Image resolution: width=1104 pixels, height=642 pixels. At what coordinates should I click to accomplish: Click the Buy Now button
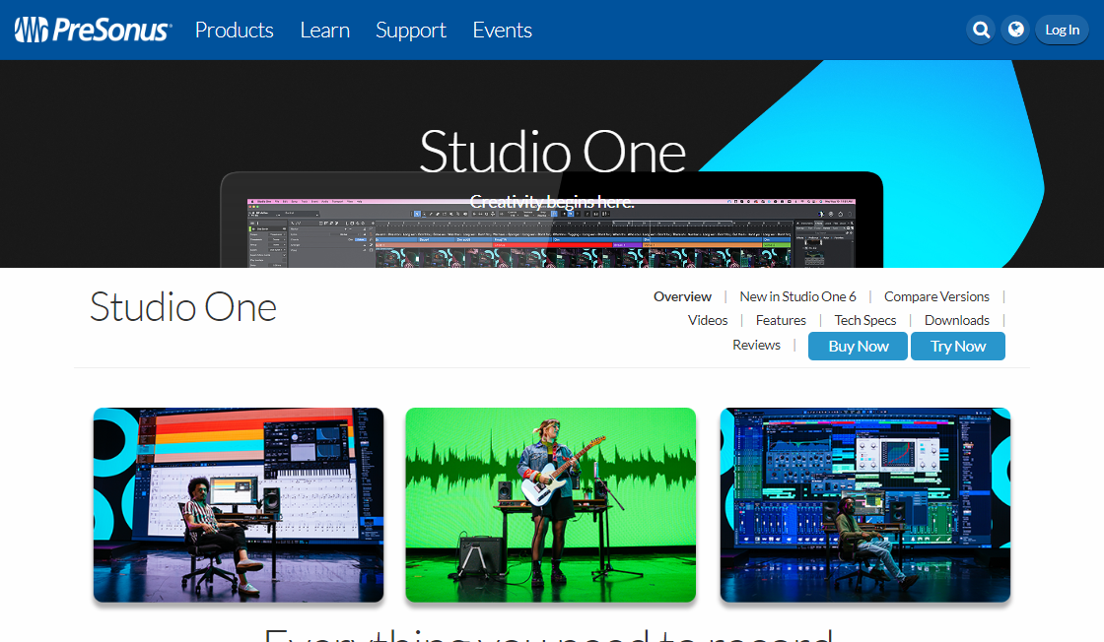tap(858, 346)
